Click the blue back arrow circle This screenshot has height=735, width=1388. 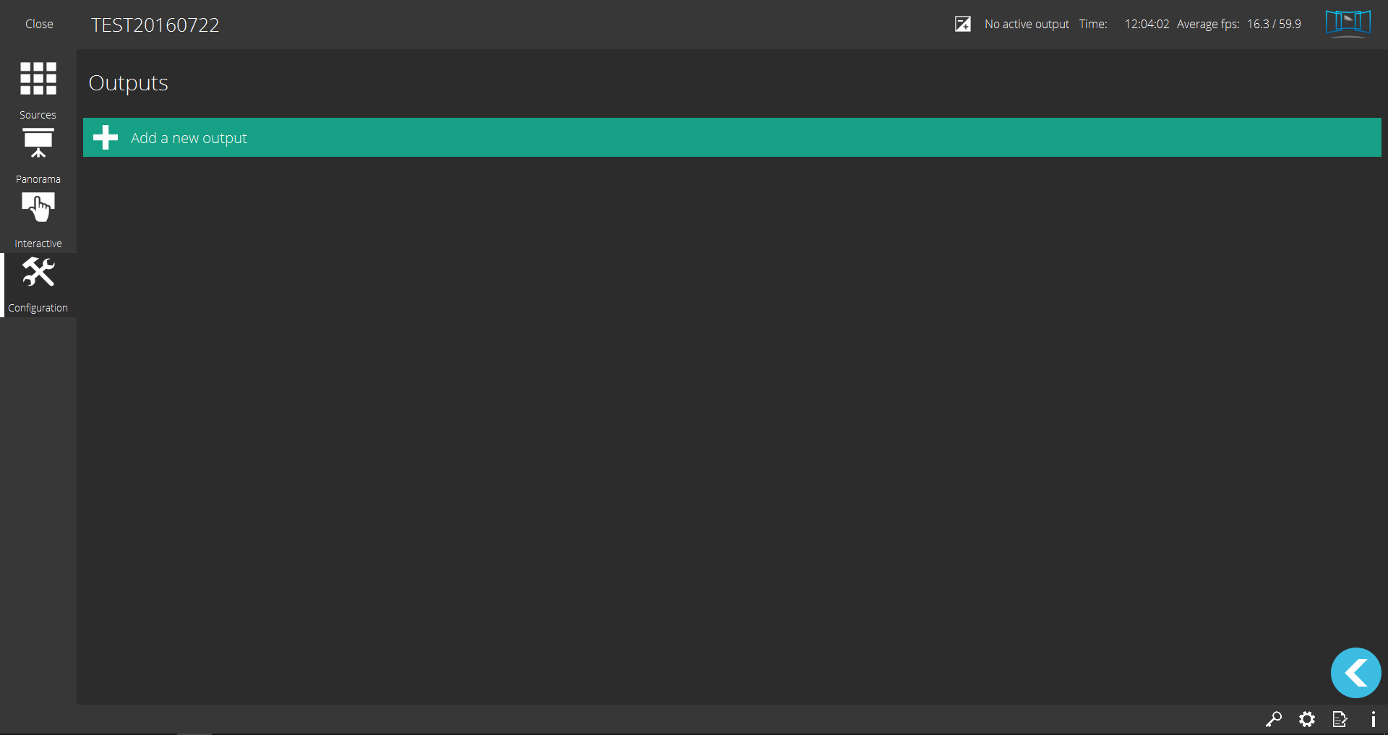coord(1355,673)
